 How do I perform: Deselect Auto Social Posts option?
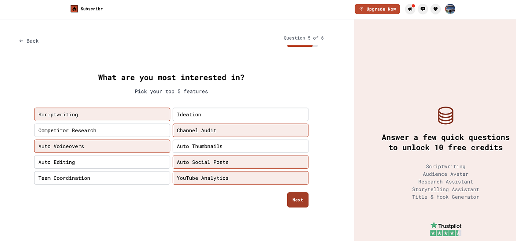click(241, 162)
